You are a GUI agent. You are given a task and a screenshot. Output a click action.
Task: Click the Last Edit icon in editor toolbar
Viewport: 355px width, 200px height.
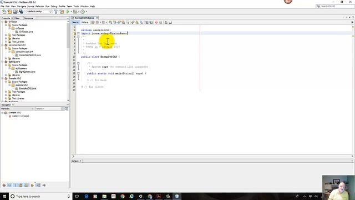pyautogui.click(x=93, y=22)
